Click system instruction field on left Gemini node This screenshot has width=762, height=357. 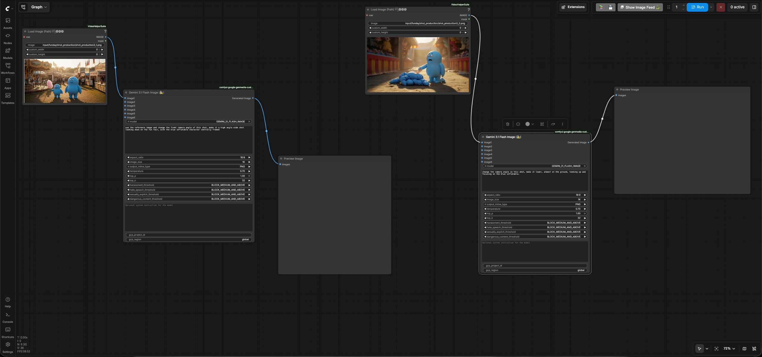[x=189, y=217]
